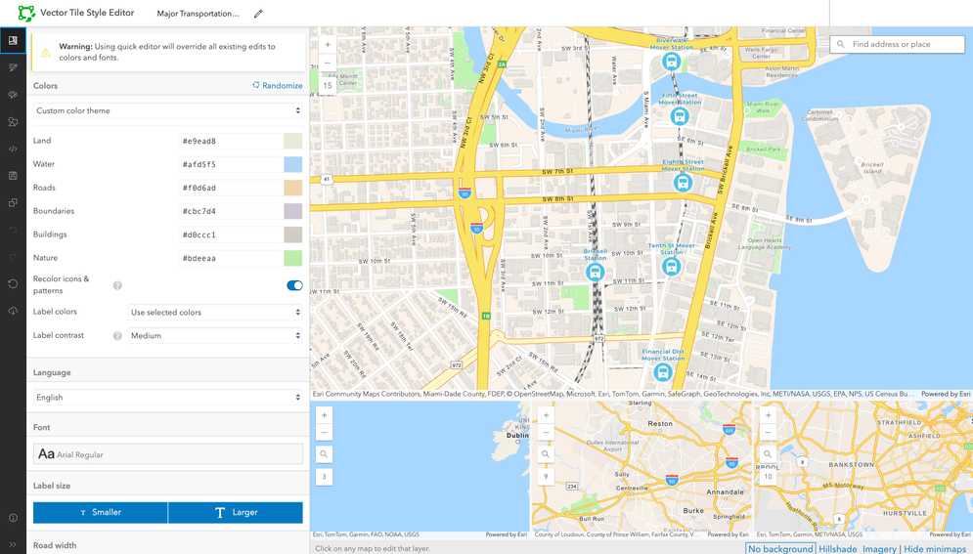Zoom out on the main map
Image resolution: width=973 pixels, height=554 pixels.
tap(327, 64)
